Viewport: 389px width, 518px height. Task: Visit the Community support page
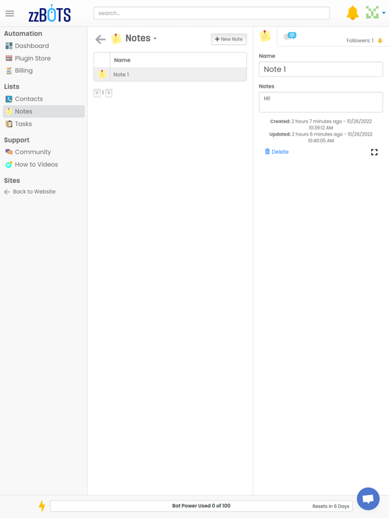tap(32, 152)
